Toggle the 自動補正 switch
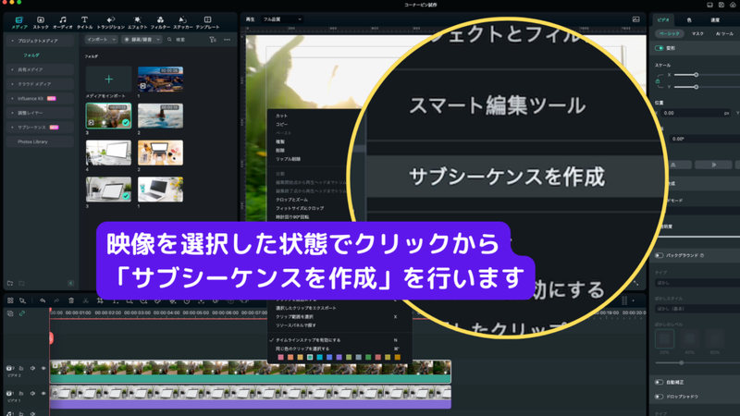The width and height of the screenshot is (740, 416). (x=660, y=382)
